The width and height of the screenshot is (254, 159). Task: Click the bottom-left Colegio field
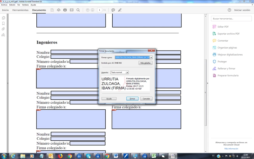(x=78, y=139)
